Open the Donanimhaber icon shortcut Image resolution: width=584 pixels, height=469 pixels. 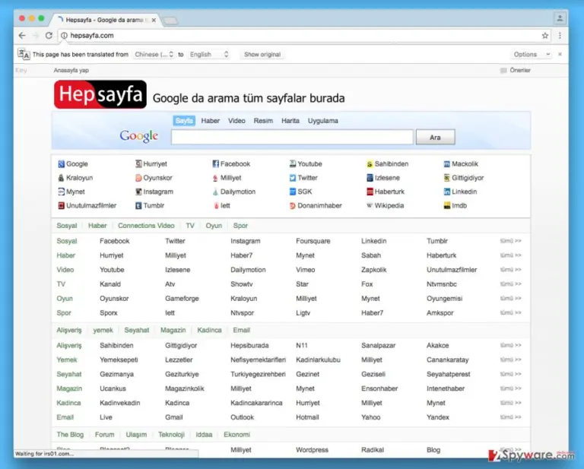tap(292, 205)
